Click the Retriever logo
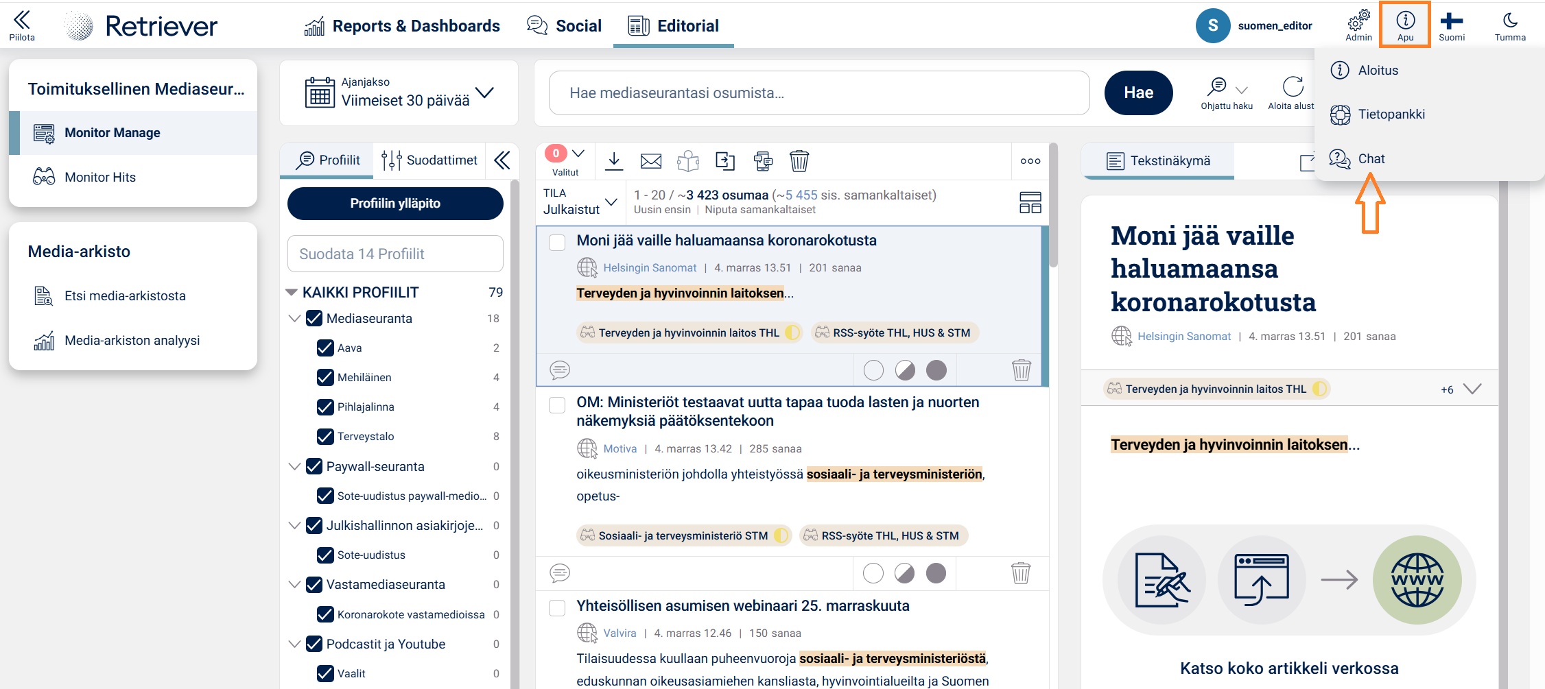This screenshot has height=689, width=1545. (x=141, y=26)
